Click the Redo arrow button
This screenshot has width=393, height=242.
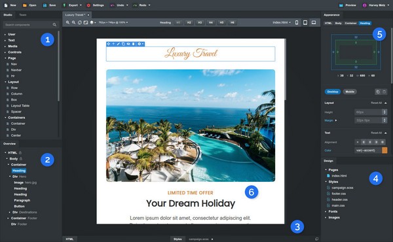click(135, 5)
